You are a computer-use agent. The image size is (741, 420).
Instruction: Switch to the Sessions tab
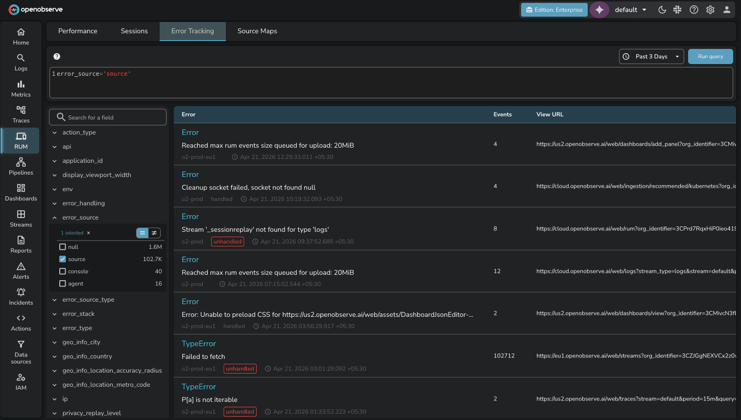(x=134, y=31)
